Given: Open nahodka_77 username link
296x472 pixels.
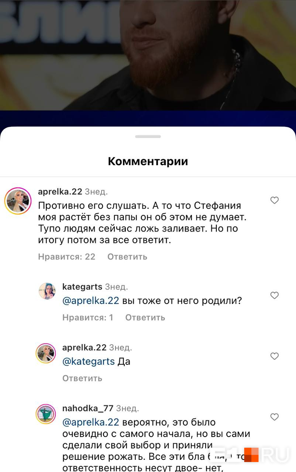Looking at the screenshot, I should 88,409.
